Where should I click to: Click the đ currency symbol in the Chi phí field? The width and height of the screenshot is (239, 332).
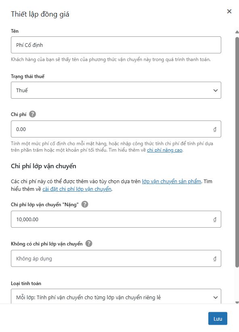pos(215,129)
